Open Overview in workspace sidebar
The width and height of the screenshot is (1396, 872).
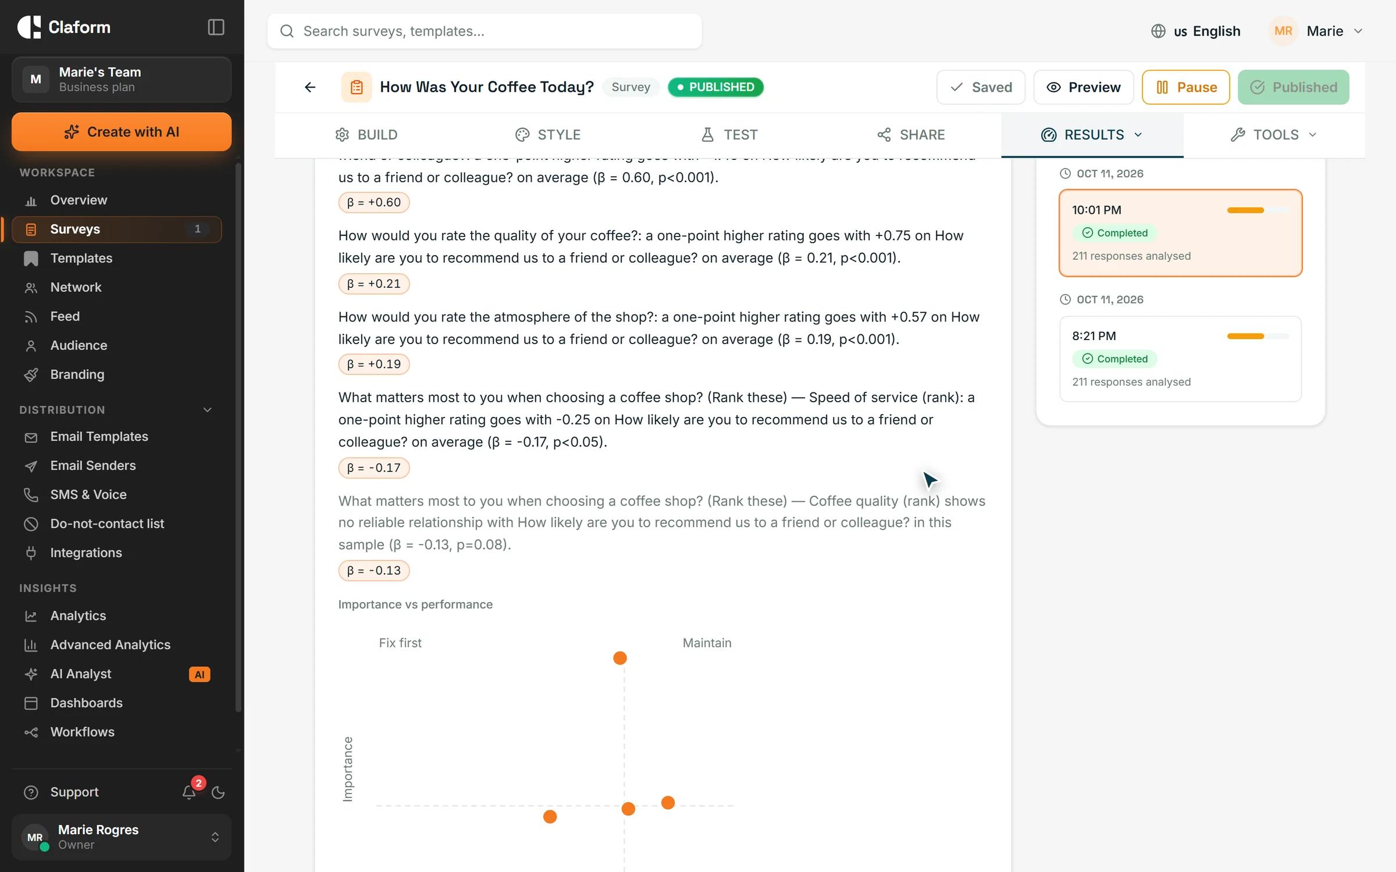[x=117, y=200]
